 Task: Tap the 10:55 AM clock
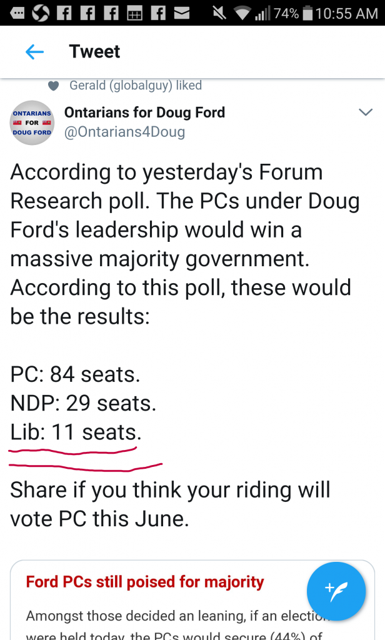coord(347,12)
